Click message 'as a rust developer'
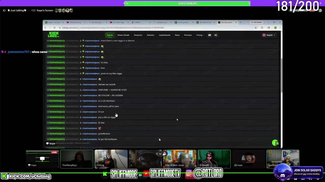This screenshot has height=182, width=325. tap(106, 101)
